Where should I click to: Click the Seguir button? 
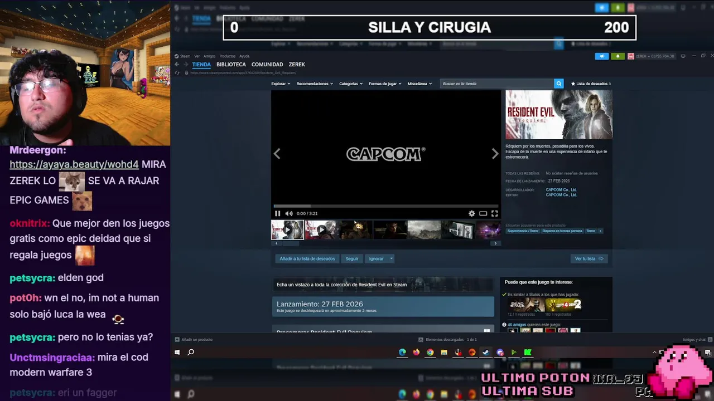352,258
